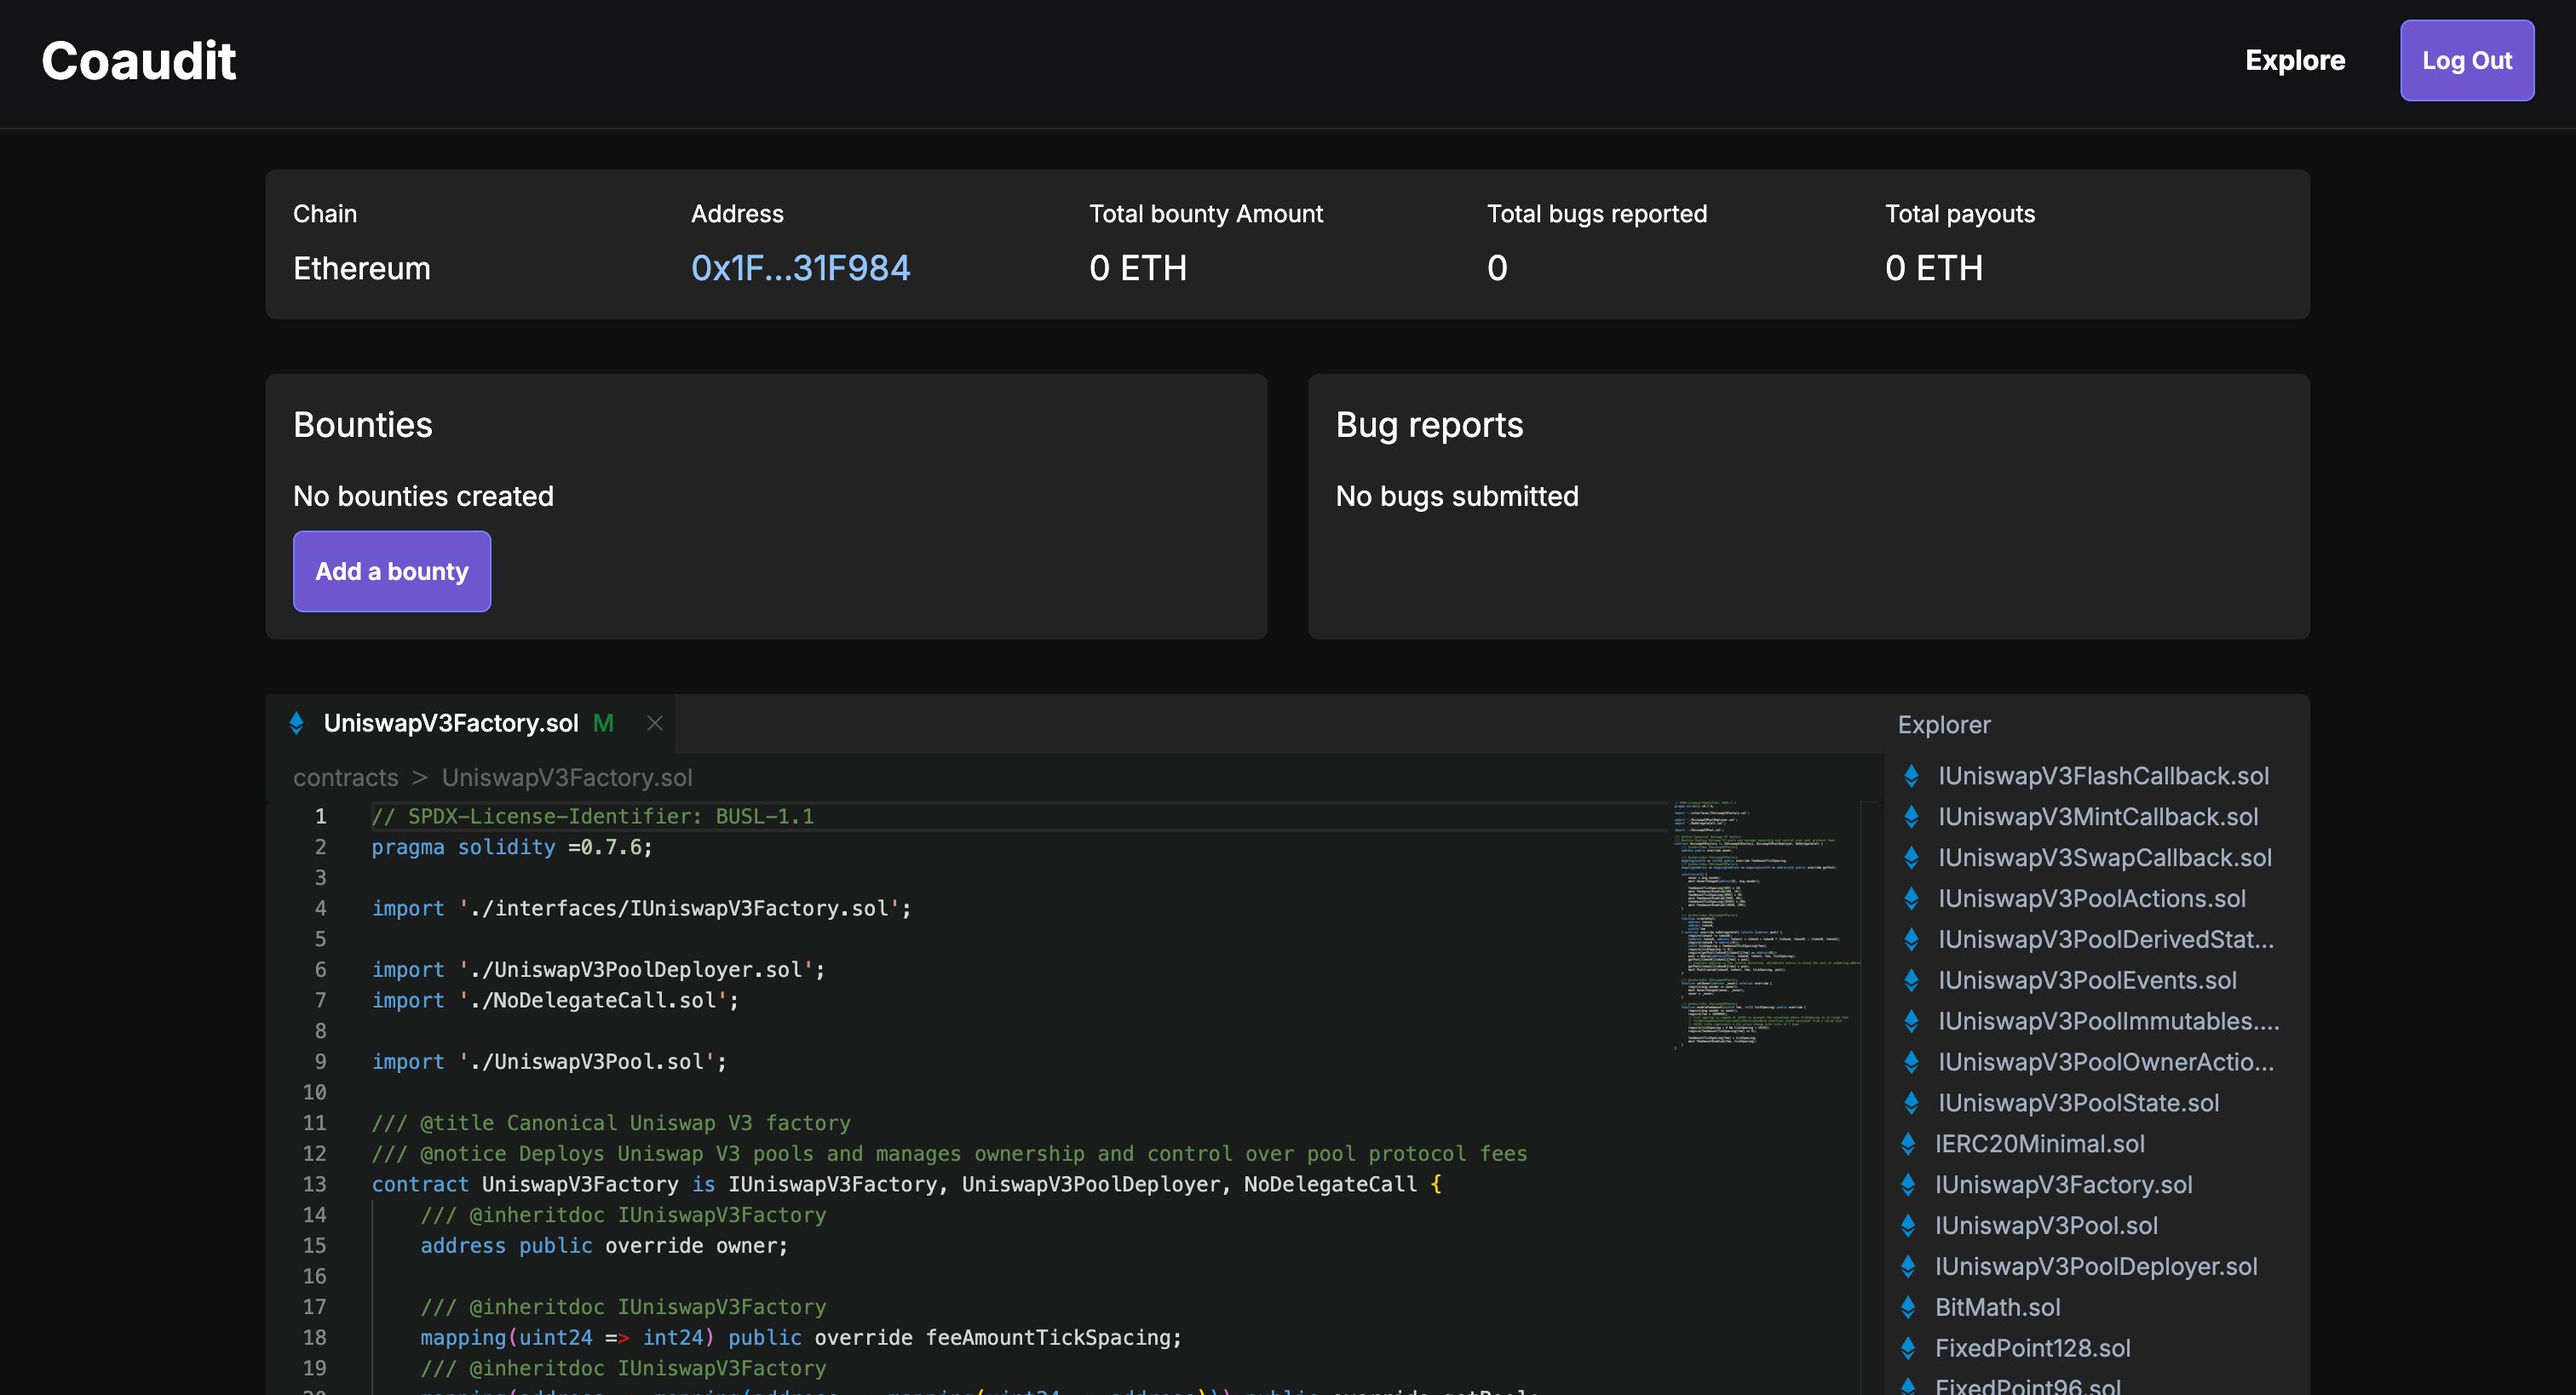This screenshot has width=2576, height=1395.
Task: Click the icon beside FixedPoint128.sol
Action: 1908,1349
